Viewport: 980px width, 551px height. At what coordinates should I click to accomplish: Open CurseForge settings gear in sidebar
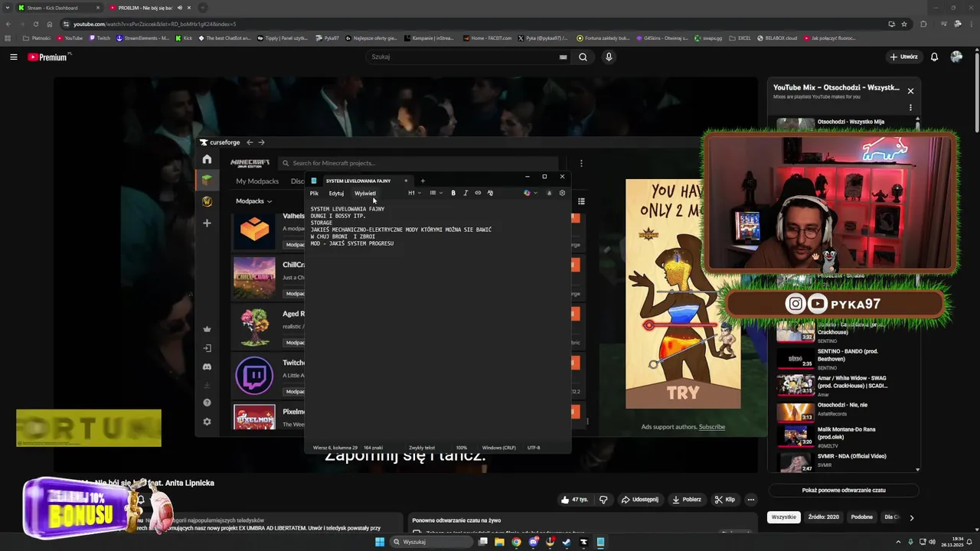(207, 422)
